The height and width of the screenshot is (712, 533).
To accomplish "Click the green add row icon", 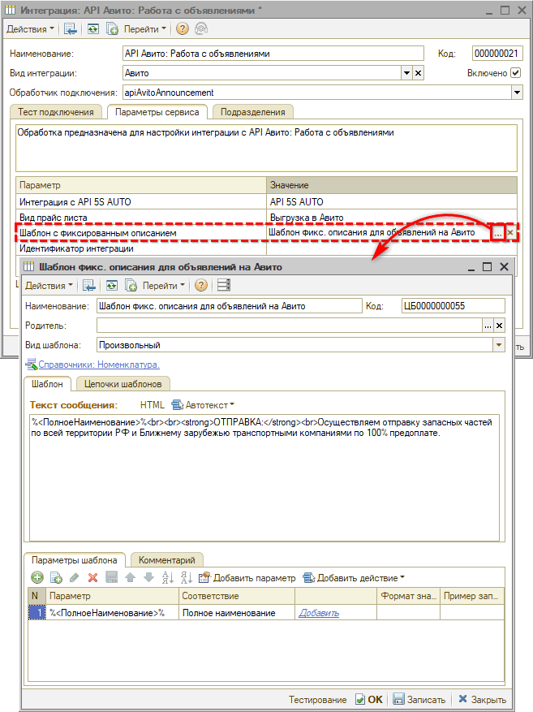I will [x=37, y=578].
